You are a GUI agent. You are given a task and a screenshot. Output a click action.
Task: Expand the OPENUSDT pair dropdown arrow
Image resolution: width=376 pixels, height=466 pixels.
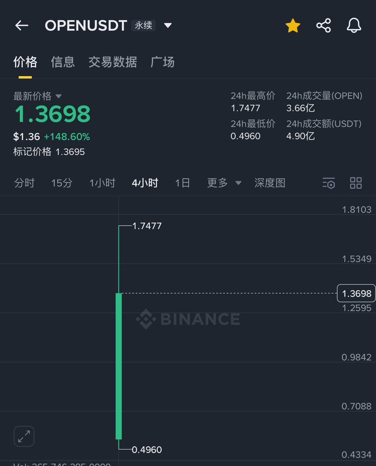tap(168, 26)
